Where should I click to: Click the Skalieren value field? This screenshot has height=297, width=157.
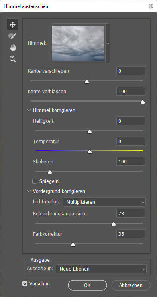click(131, 161)
